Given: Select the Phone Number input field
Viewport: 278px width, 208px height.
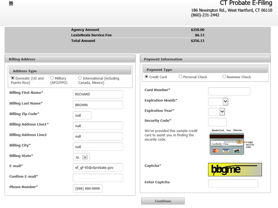Looking at the screenshot, I should pos(88,189).
